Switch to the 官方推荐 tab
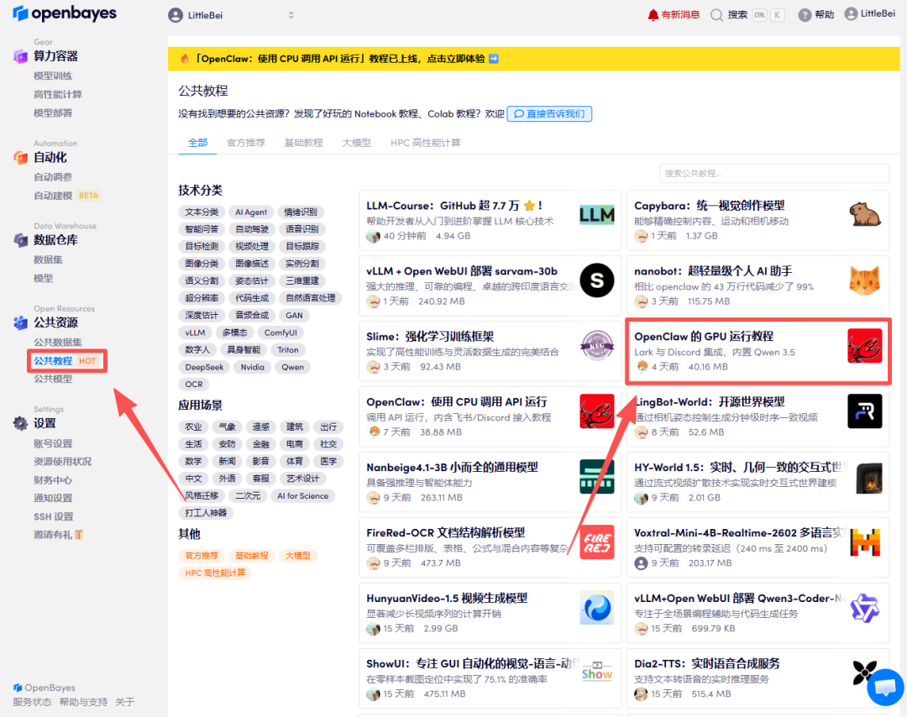 coord(246,142)
